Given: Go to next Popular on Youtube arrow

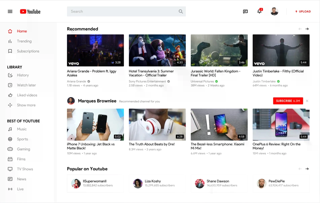Looking at the screenshot, I should pos(307,169).
